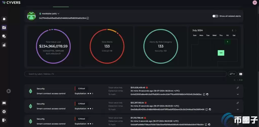The width and height of the screenshot is (259, 127).
Task: Copy tx hash of the $52,287,165.54 alert
Action: click(x=207, y=110)
